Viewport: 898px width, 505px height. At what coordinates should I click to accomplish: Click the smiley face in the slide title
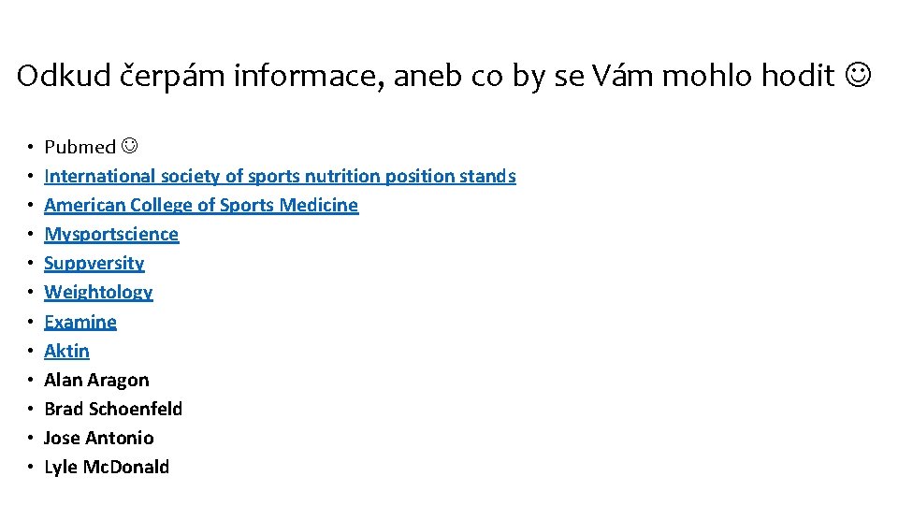[860, 76]
